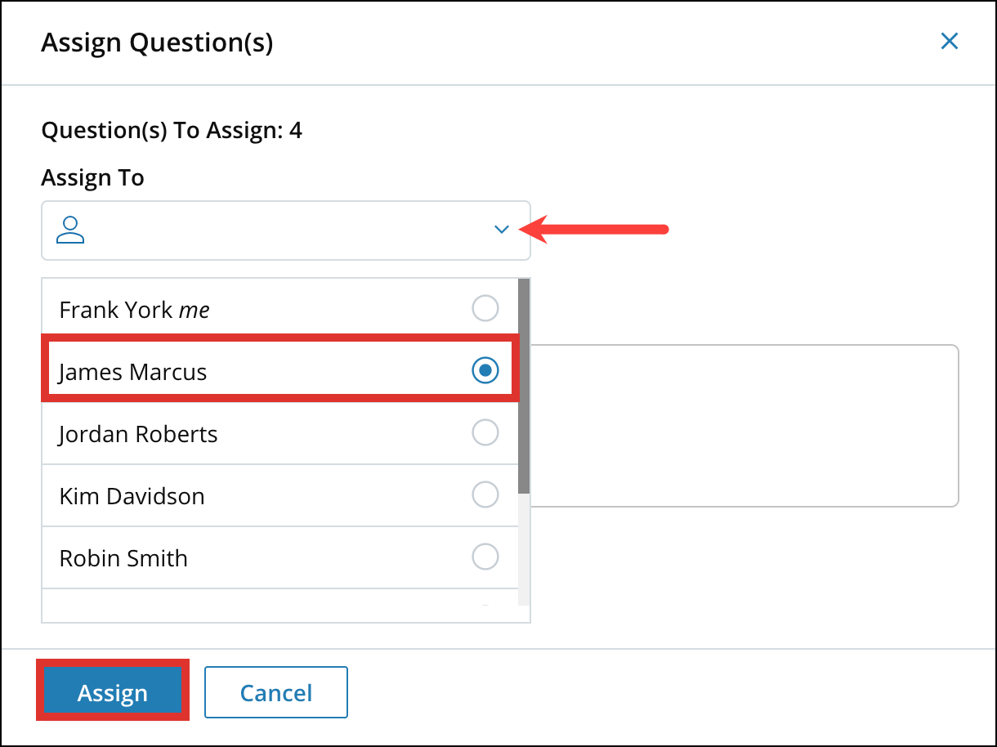Pick Robin Smith radio button

pyautogui.click(x=485, y=557)
